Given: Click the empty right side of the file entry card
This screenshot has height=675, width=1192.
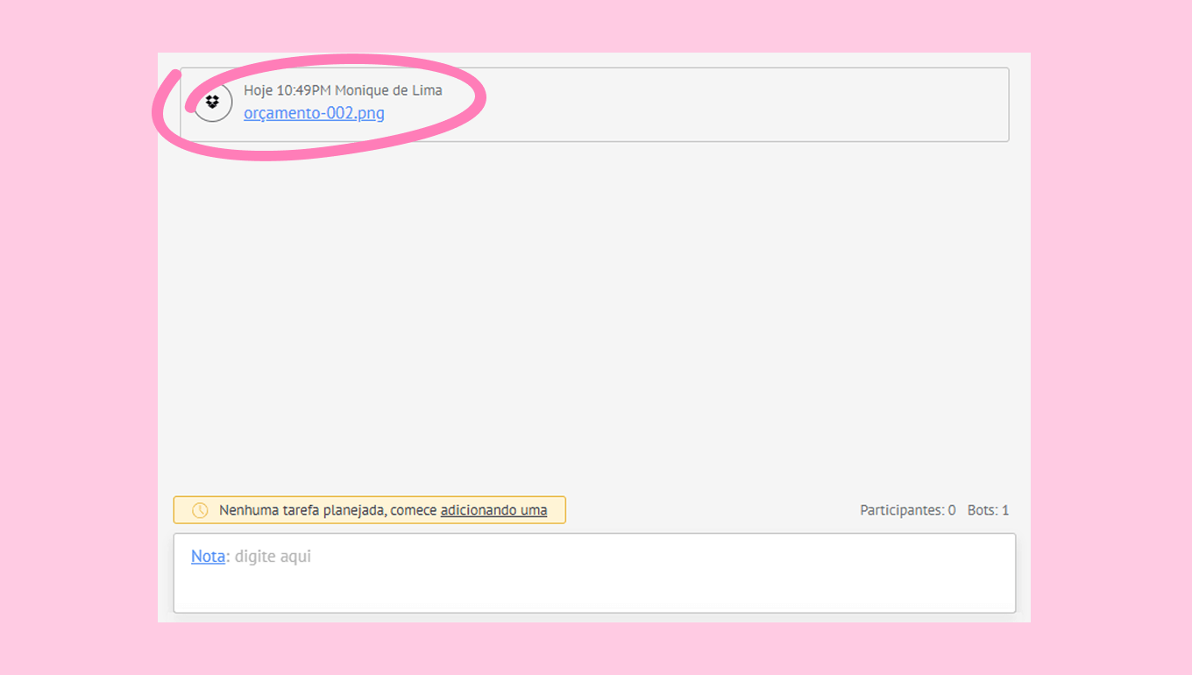Looking at the screenshot, I should 745,104.
